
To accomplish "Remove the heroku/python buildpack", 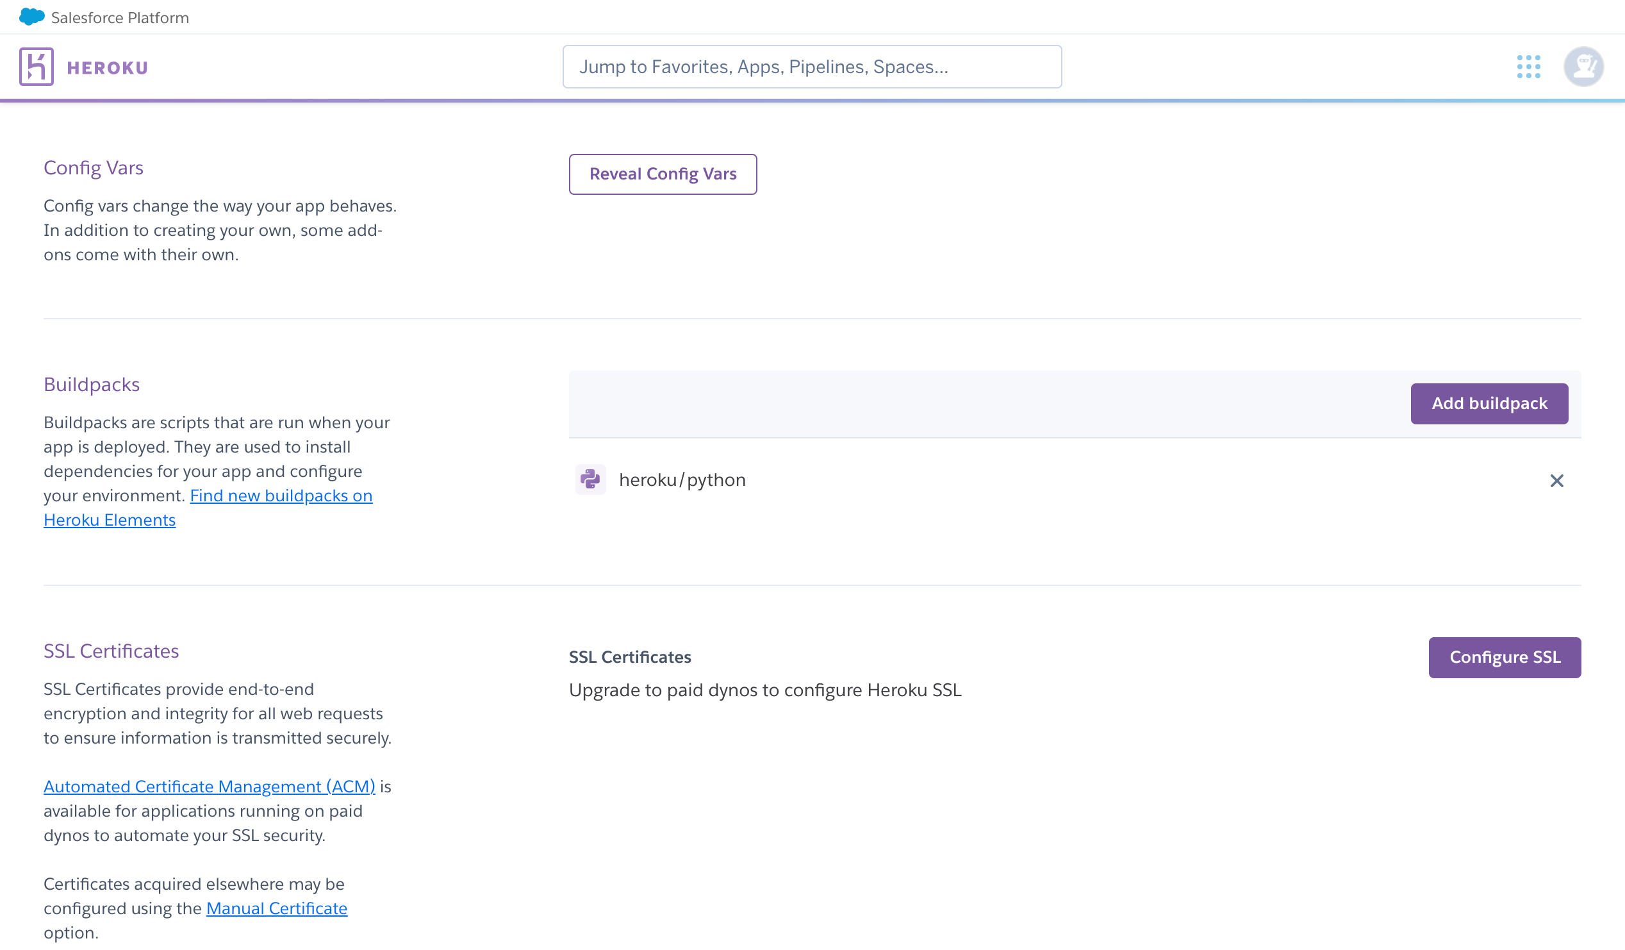I will pos(1556,481).
